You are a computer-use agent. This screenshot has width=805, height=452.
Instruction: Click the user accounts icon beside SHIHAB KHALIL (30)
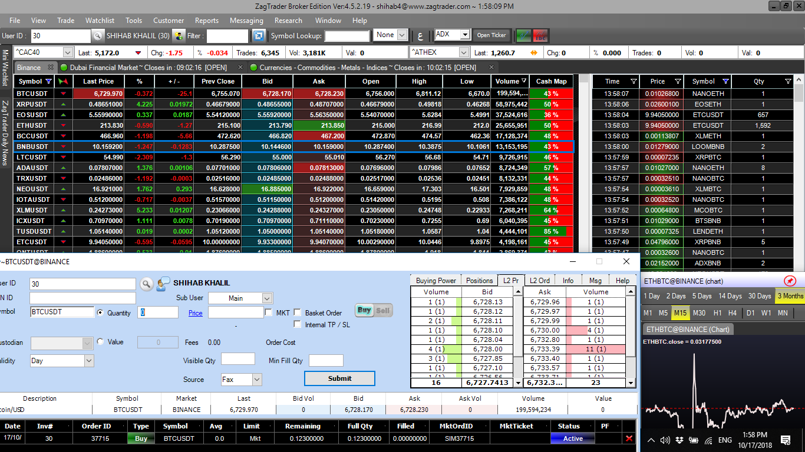(x=179, y=36)
